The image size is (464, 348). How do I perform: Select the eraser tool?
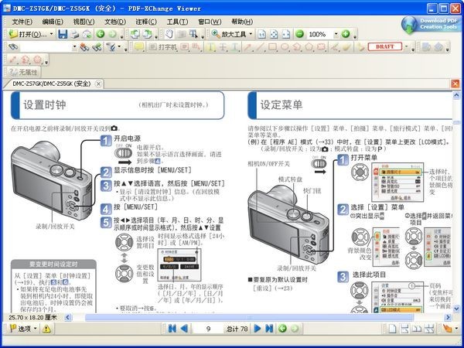point(346,46)
